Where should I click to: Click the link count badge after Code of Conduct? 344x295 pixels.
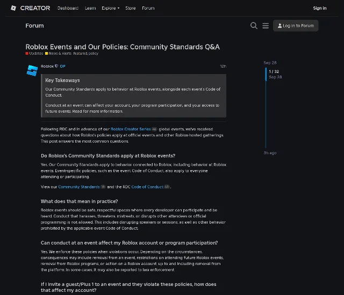tap(167, 187)
